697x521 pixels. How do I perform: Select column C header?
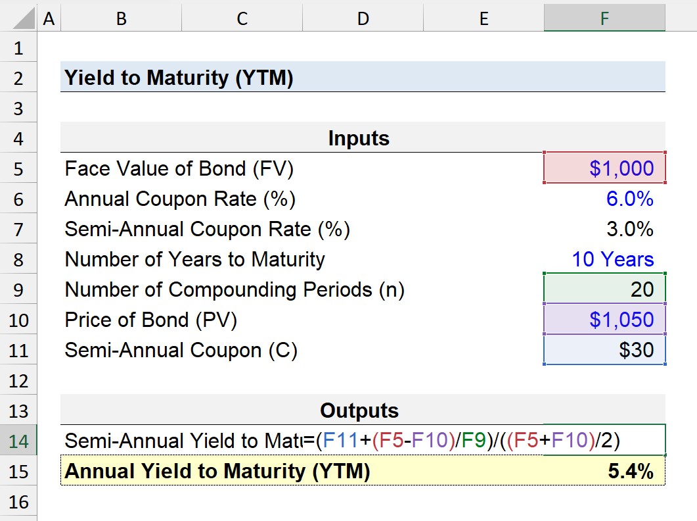click(x=242, y=18)
